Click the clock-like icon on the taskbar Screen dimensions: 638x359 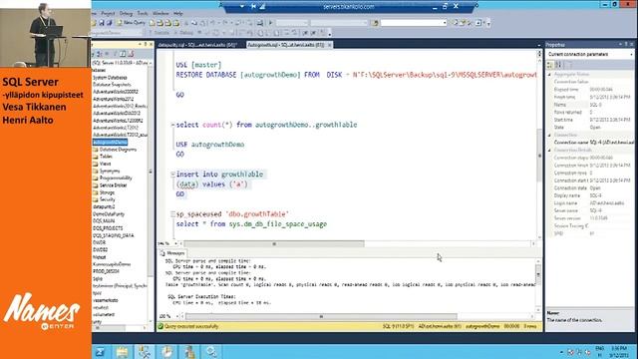tap(167, 352)
